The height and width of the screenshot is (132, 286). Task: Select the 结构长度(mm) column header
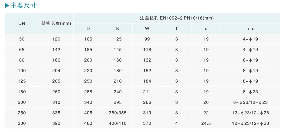[x=56, y=23]
